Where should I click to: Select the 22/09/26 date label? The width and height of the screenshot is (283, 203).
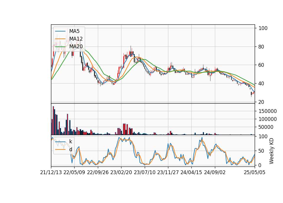(x=98, y=172)
